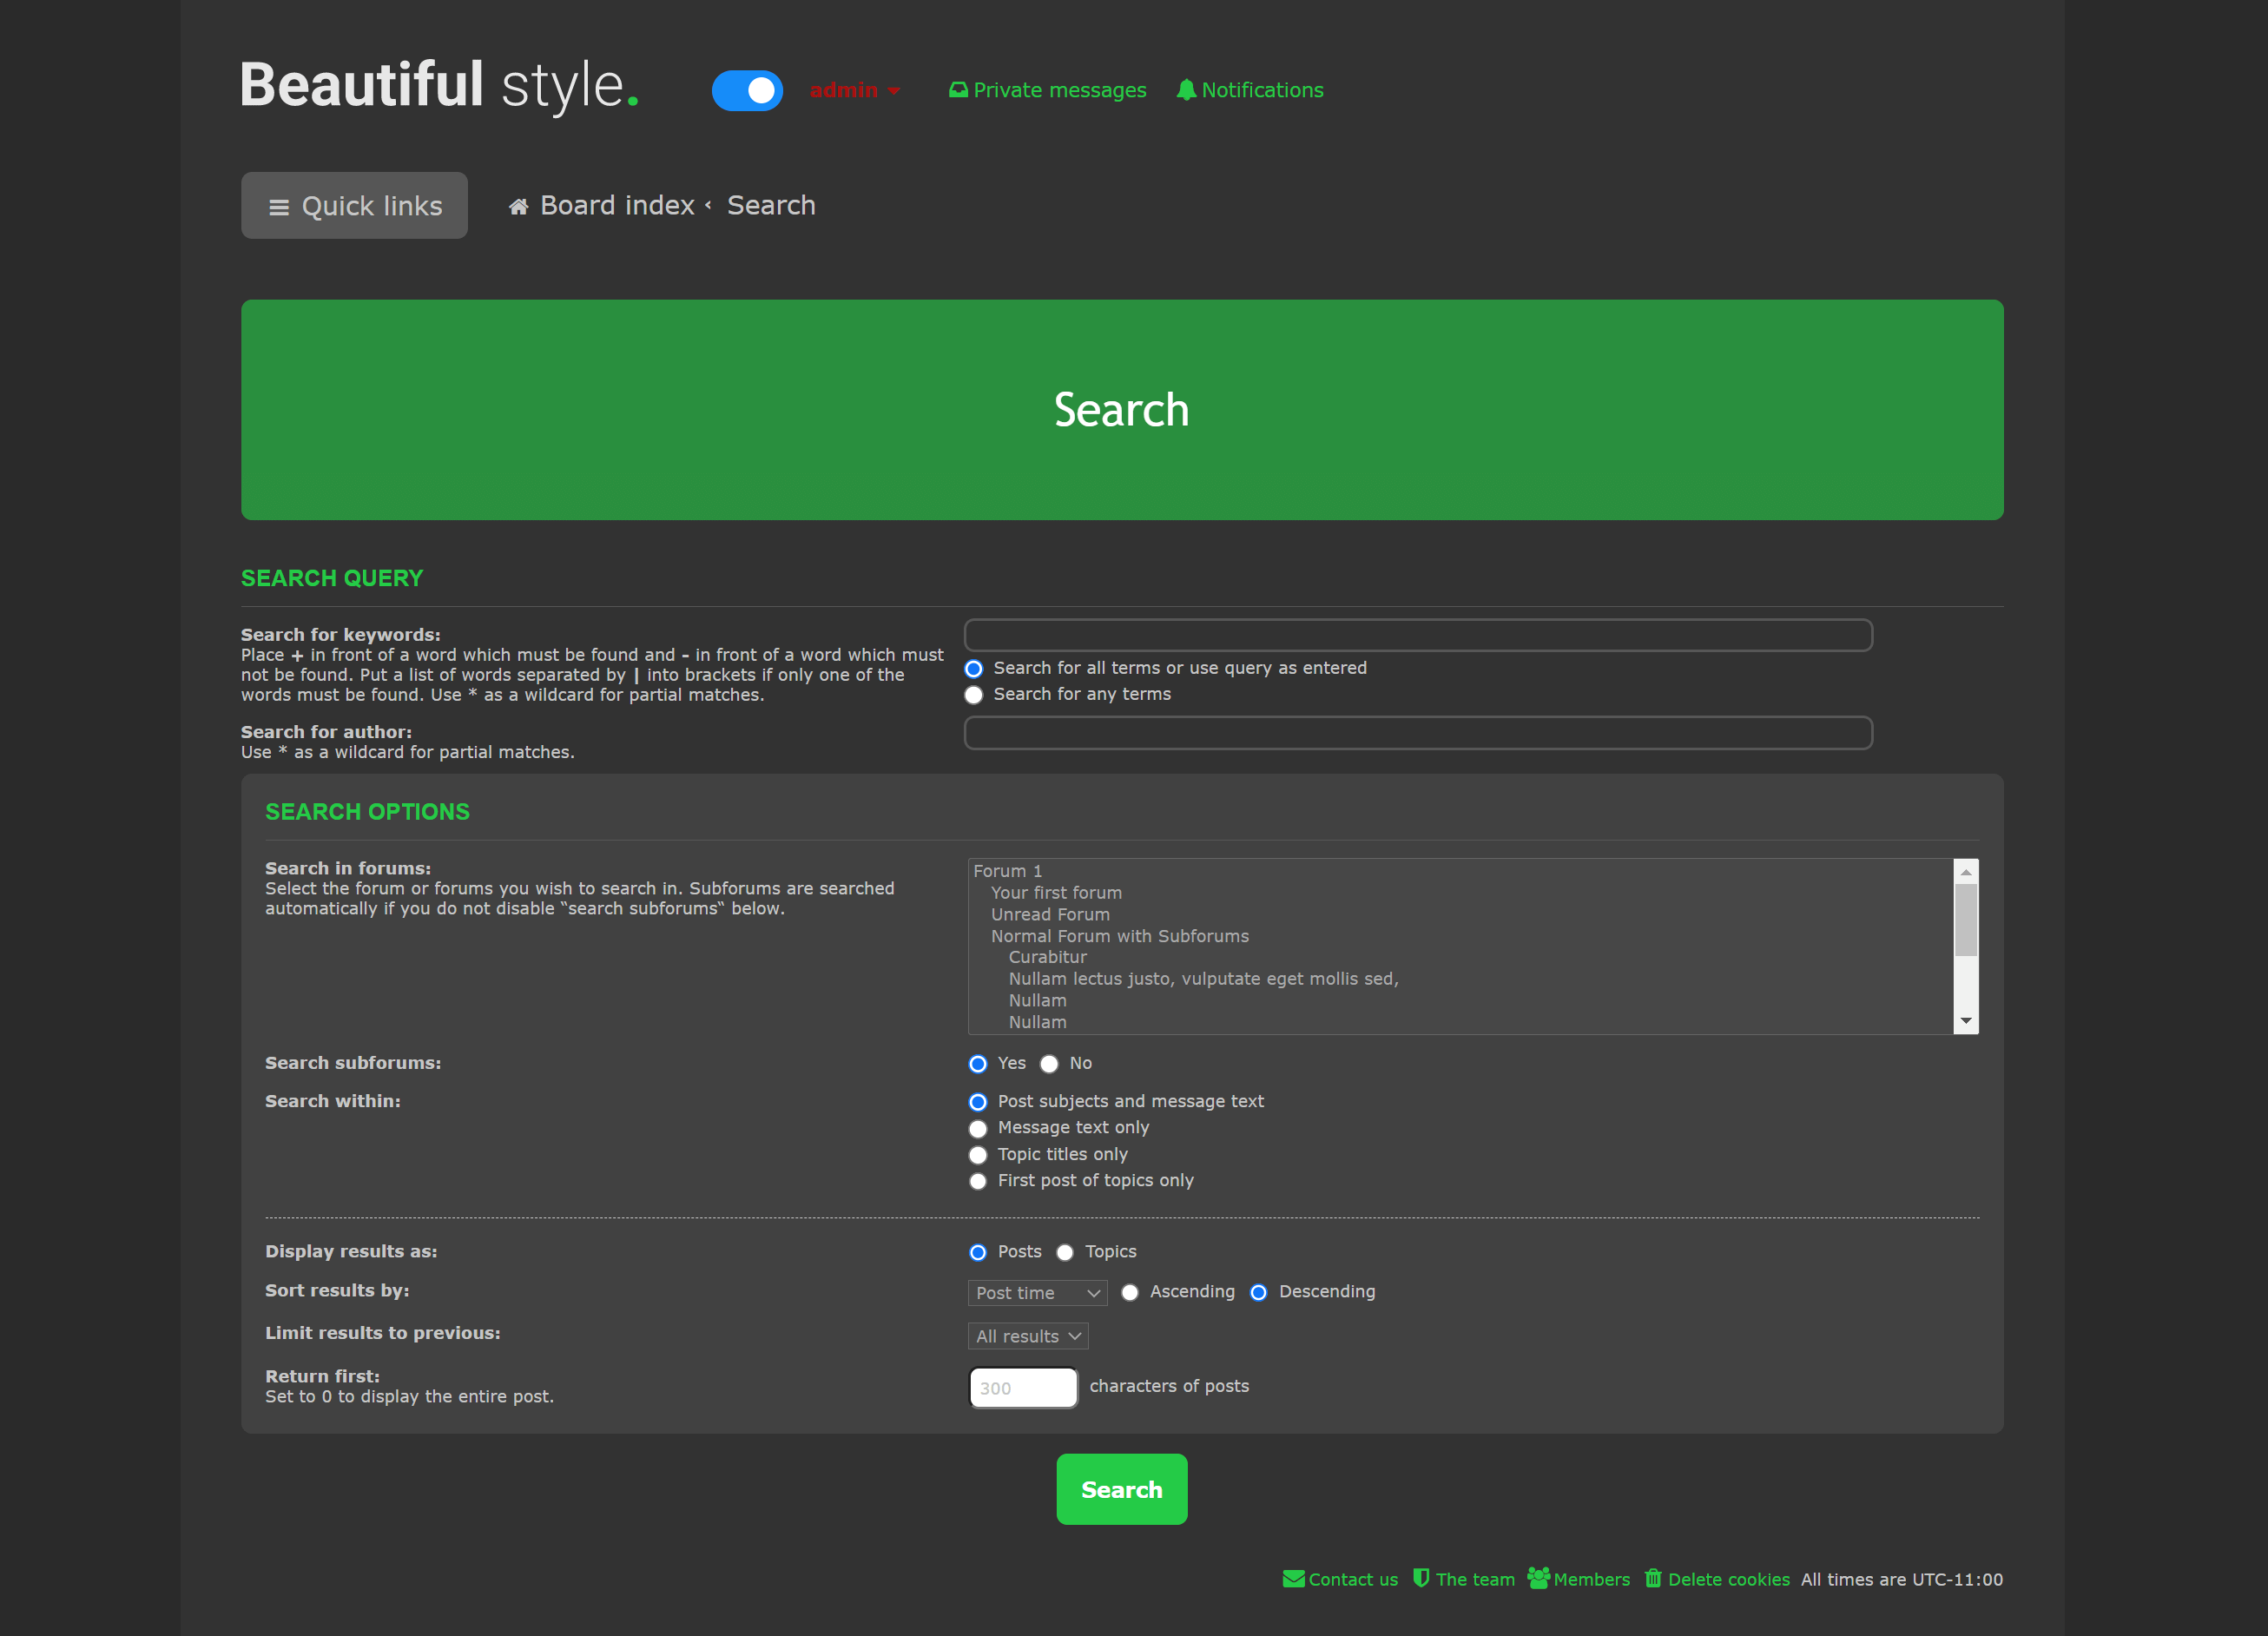Select 'First post of topics only'
Screen dimensions: 2268x1636
click(978, 1181)
